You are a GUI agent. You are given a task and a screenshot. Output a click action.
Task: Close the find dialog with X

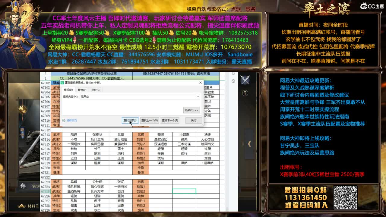(x=201, y=83)
